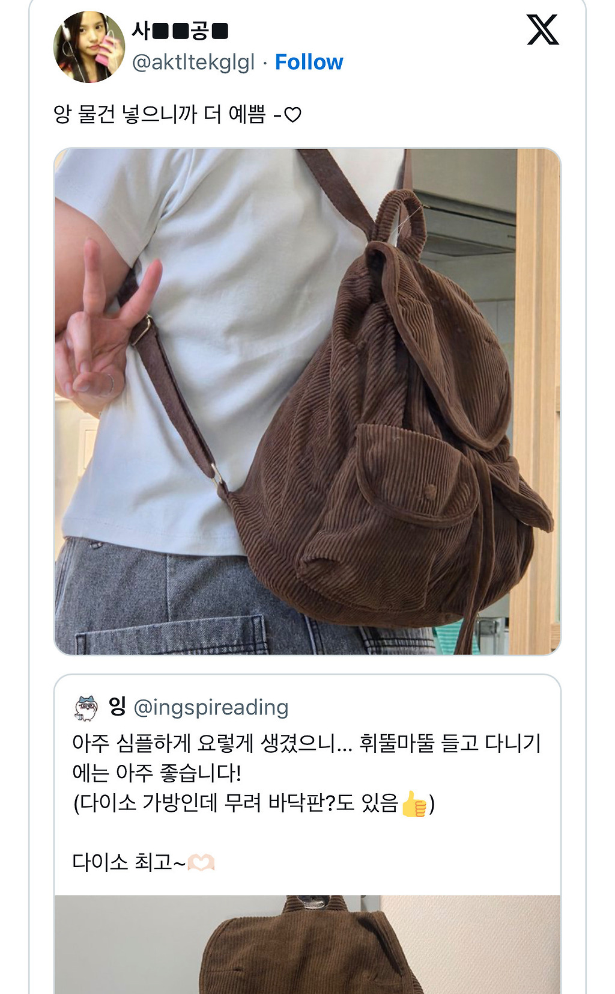Open the brown corduroy backpack photo
Image resolution: width=615 pixels, height=994 pixels.
307,402
